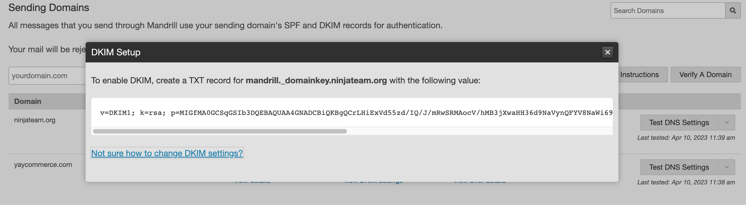Click the mandrill._domainkey.ninjateam.org record name
Screen dimensions: 746x205
[x=316, y=80]
